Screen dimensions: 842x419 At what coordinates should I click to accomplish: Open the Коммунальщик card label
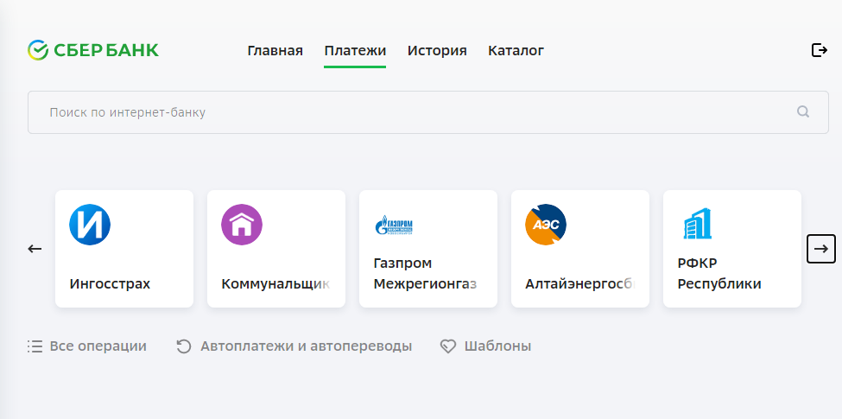tap(275, 283)
